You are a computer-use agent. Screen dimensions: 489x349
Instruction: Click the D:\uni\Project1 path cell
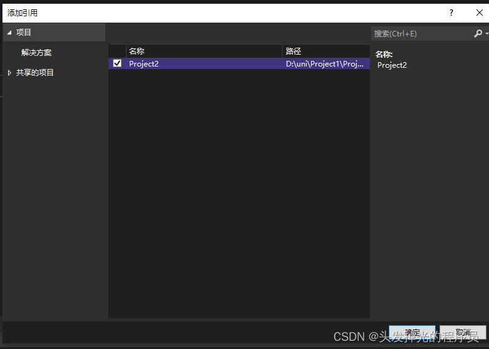tap(325, 63)
